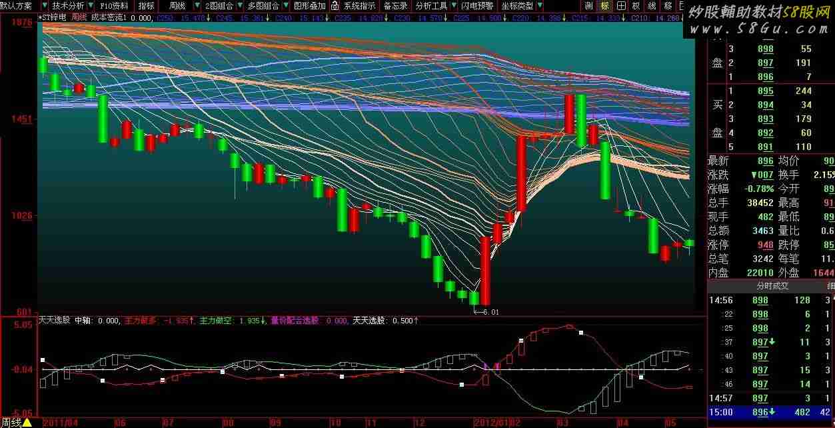Click the tall red candlestick at the 6.01 low
The image size is (835, 428).
(485, 271)
